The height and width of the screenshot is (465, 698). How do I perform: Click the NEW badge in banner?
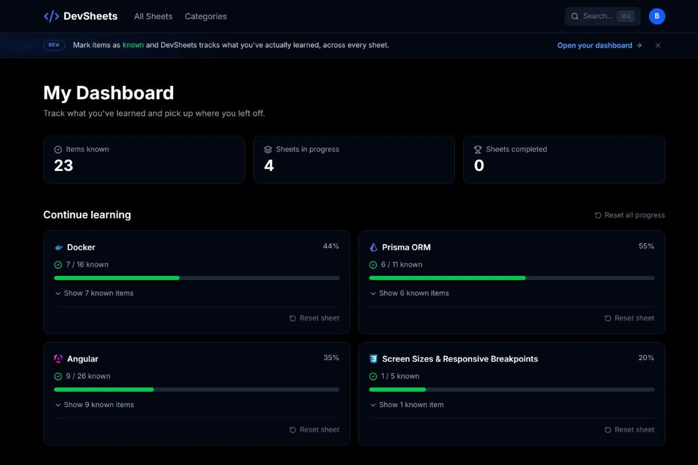54,45
